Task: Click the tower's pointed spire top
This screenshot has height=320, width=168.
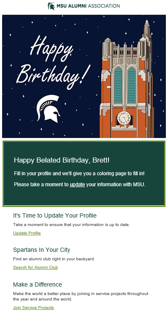Action: 146,28
